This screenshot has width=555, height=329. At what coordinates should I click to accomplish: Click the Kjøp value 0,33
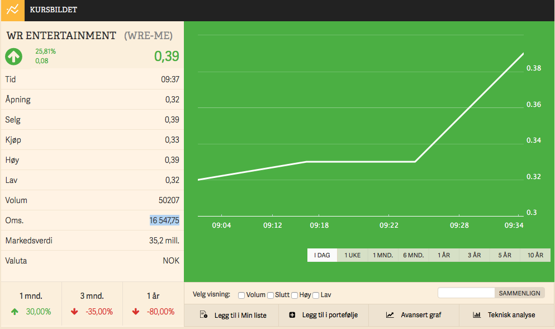point(172,140)
